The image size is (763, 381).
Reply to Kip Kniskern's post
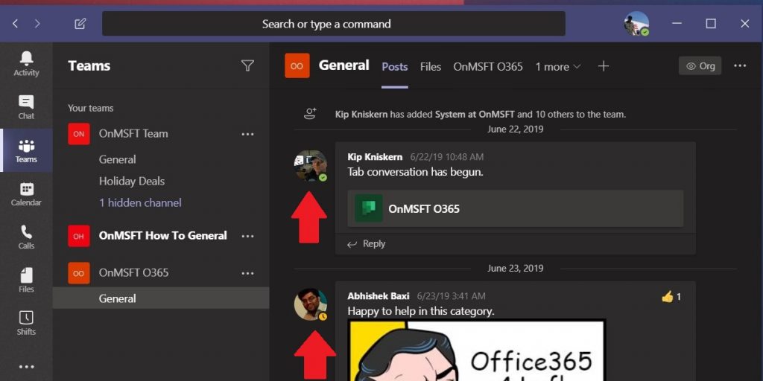coord(367,244)
